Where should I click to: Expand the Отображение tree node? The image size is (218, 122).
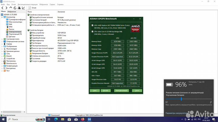pos(2,46)
